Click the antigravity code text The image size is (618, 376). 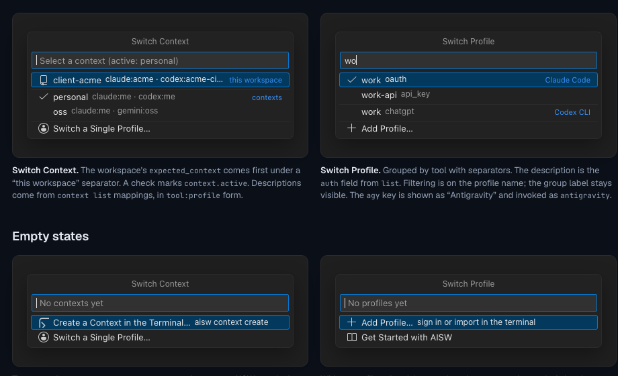coord(585,195)
